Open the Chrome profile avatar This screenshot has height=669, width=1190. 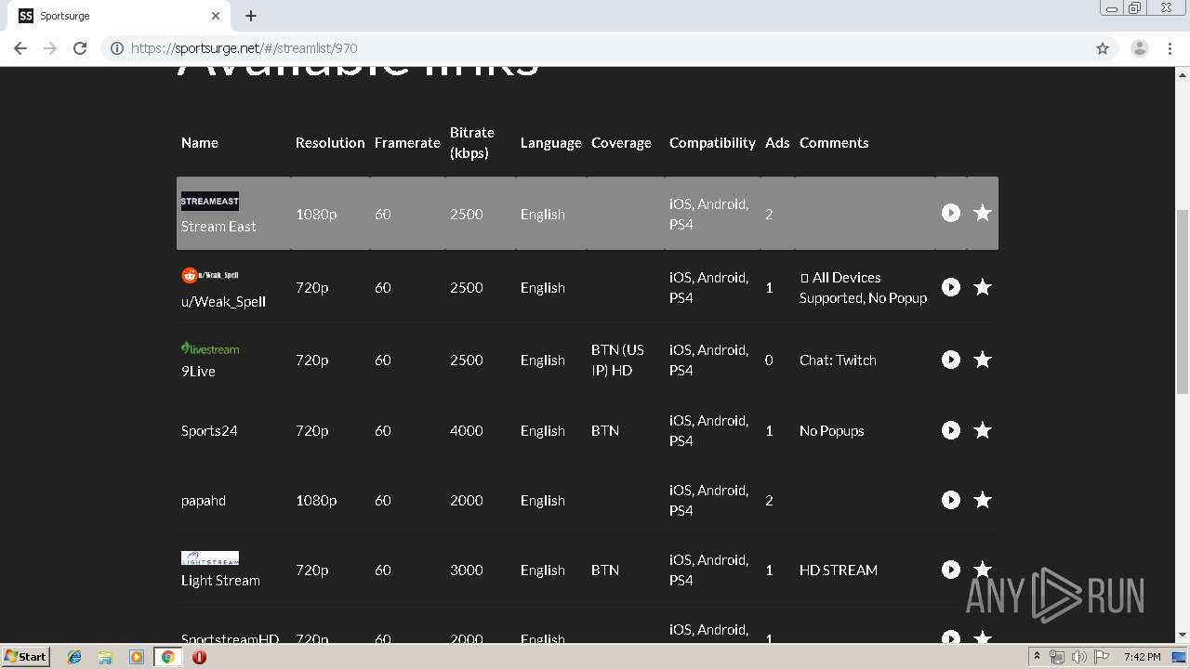pyautogui.click(x=1140, y=48)
